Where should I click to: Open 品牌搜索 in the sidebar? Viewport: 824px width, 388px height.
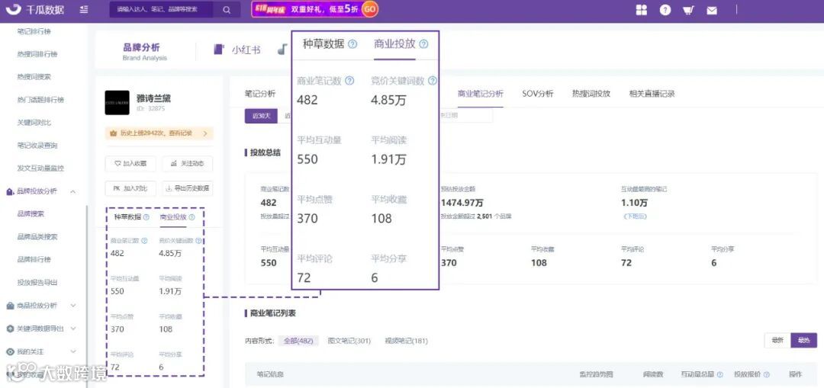click(x=31, y=213)
